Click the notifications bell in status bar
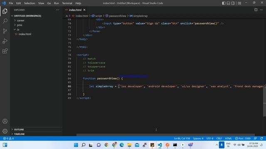The width and height of the screenshot is (266, 149). point(261,138)
